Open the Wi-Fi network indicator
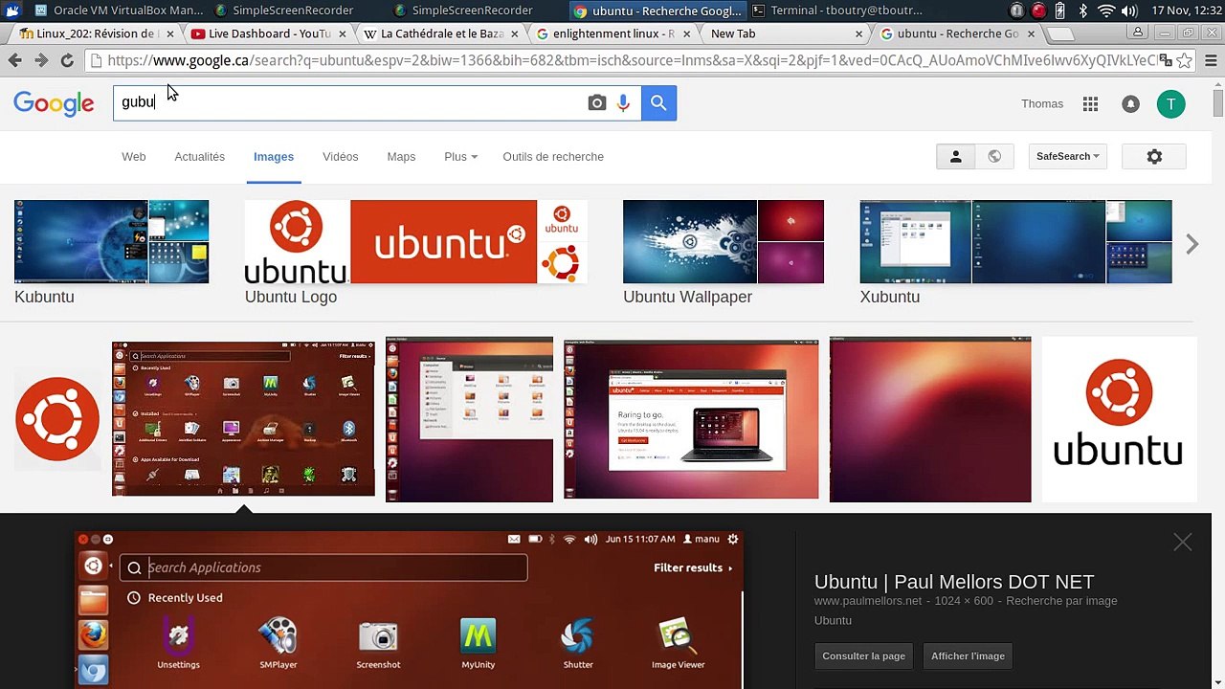The height and width of the screenshot is (689, 1225). point(1106,11)
